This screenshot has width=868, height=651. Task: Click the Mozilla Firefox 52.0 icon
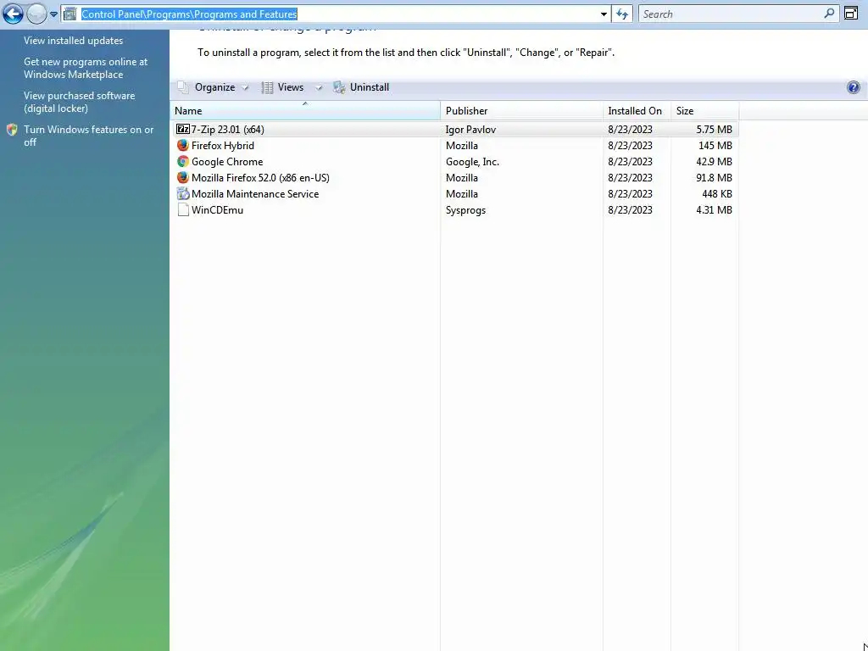[x=183, y=177]
